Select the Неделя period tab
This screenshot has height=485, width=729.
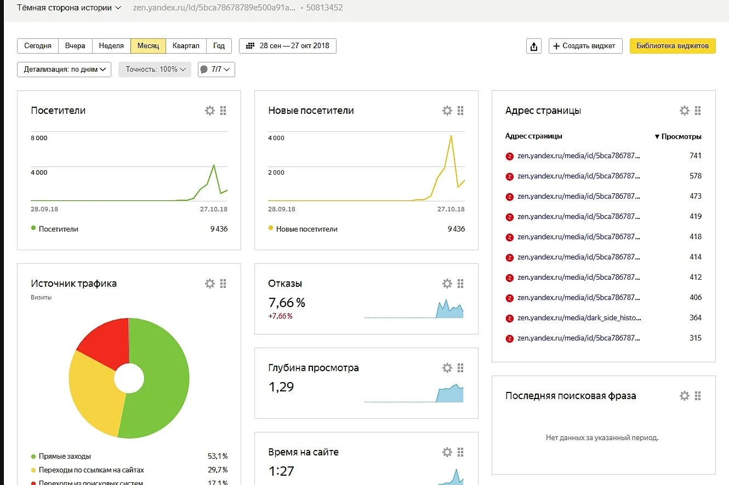tap(111, 46)
